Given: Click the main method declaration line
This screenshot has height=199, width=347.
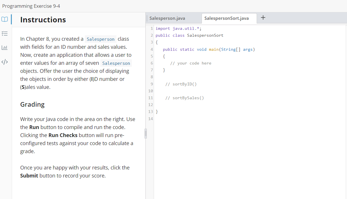Looking at the screenshot, I should click(x=209, y=49).
